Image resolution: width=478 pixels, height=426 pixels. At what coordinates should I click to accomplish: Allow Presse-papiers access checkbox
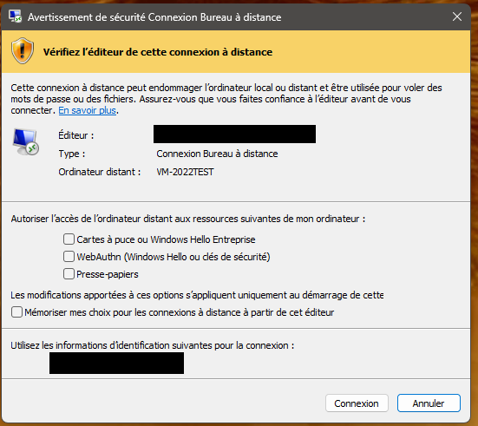pyautogui.click(x=69, y=274)
